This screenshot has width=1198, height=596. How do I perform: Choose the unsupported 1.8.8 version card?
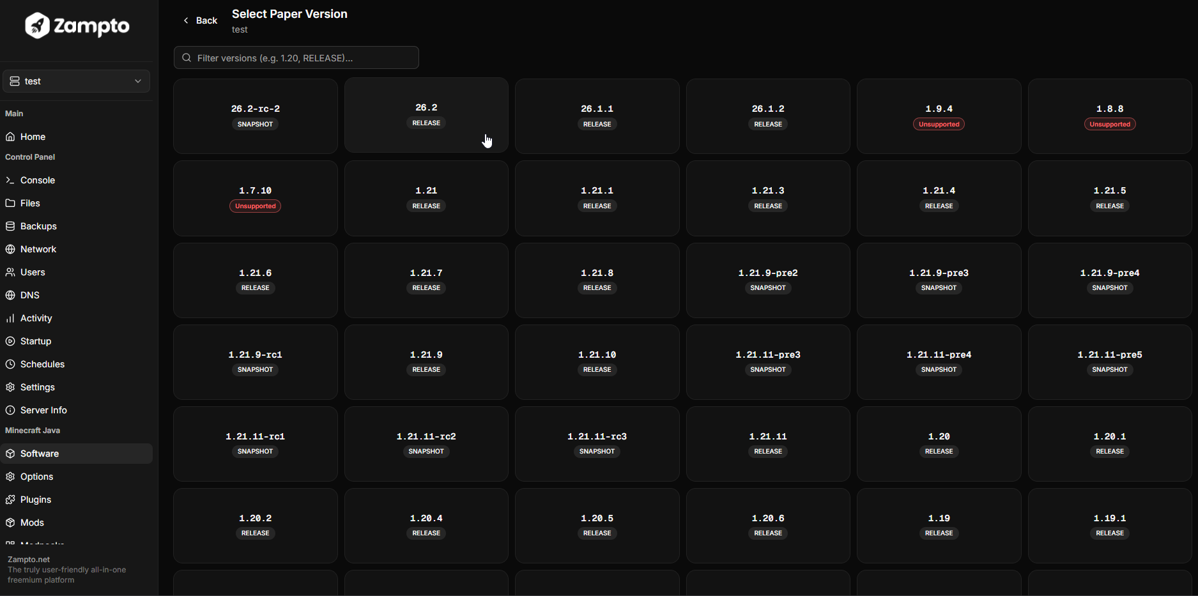click(x=1110, y=116)
